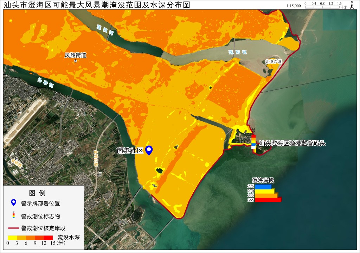Click the blue 225 tide level bar
The image size is (360, 253).
[x=263, y=187]
